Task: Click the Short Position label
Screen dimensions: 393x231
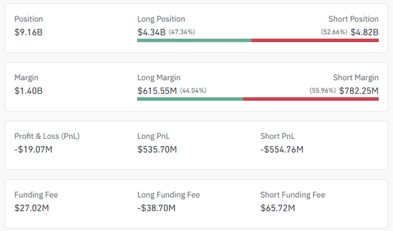Action: pyautogui.click(x=353, y=19)
